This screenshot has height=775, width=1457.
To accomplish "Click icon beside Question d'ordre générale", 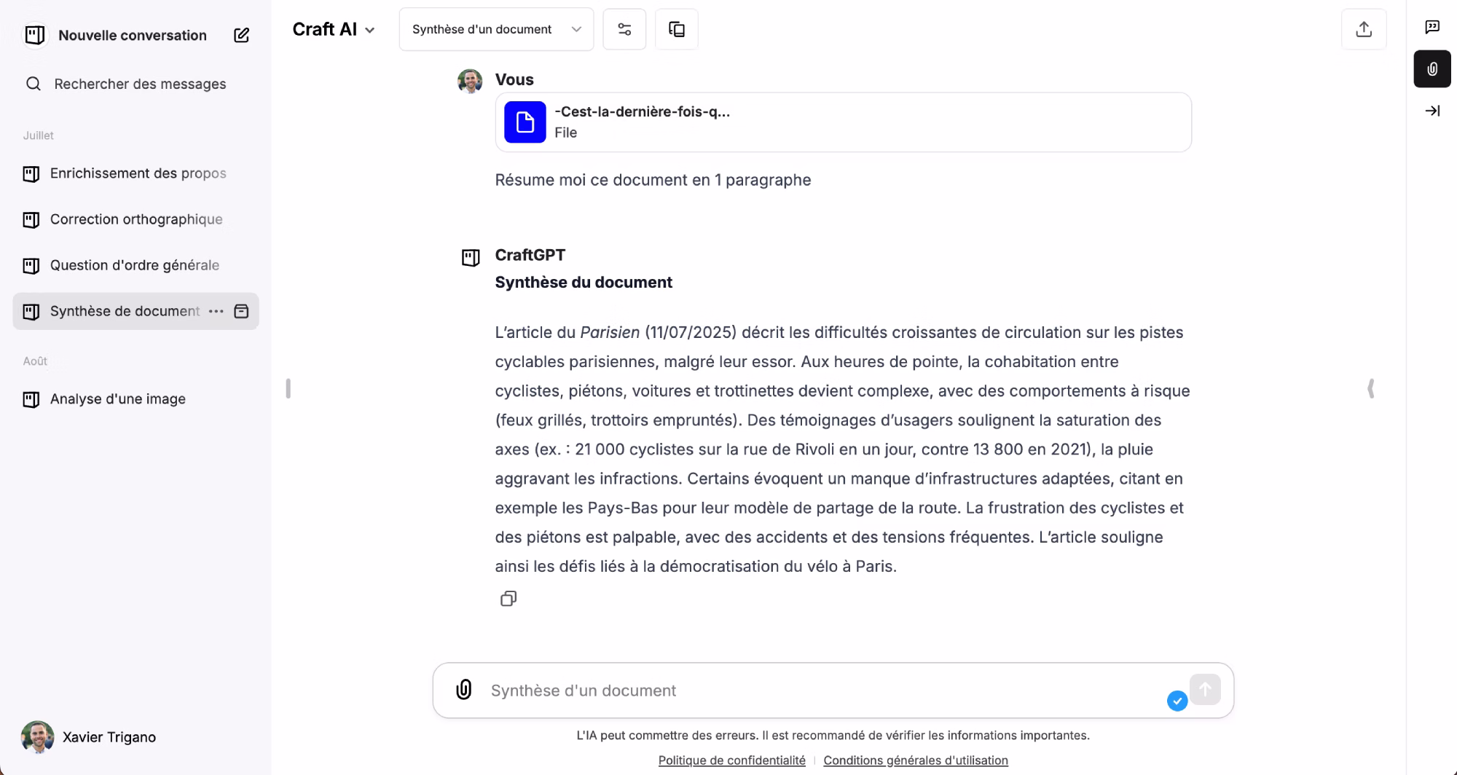I will click(31, 265).
